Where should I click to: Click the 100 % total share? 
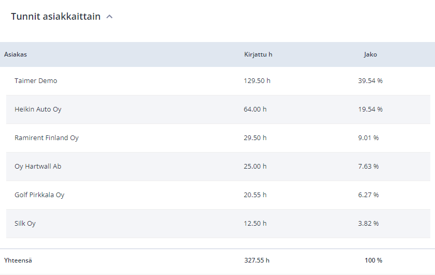pyautogui.click(x=373, y=260)
